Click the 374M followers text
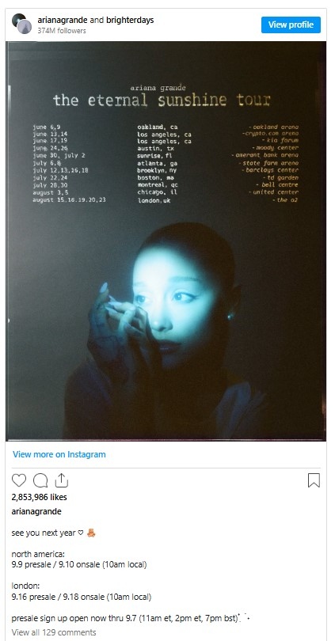 click(61, 31)
